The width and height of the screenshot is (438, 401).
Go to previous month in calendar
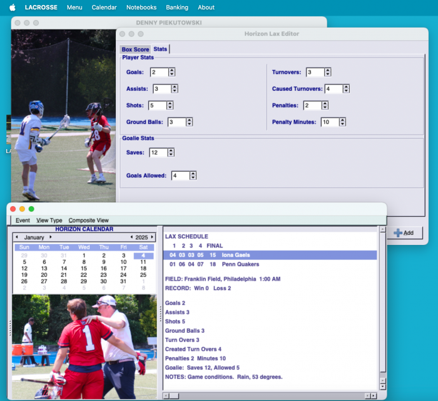coord(18,237)
